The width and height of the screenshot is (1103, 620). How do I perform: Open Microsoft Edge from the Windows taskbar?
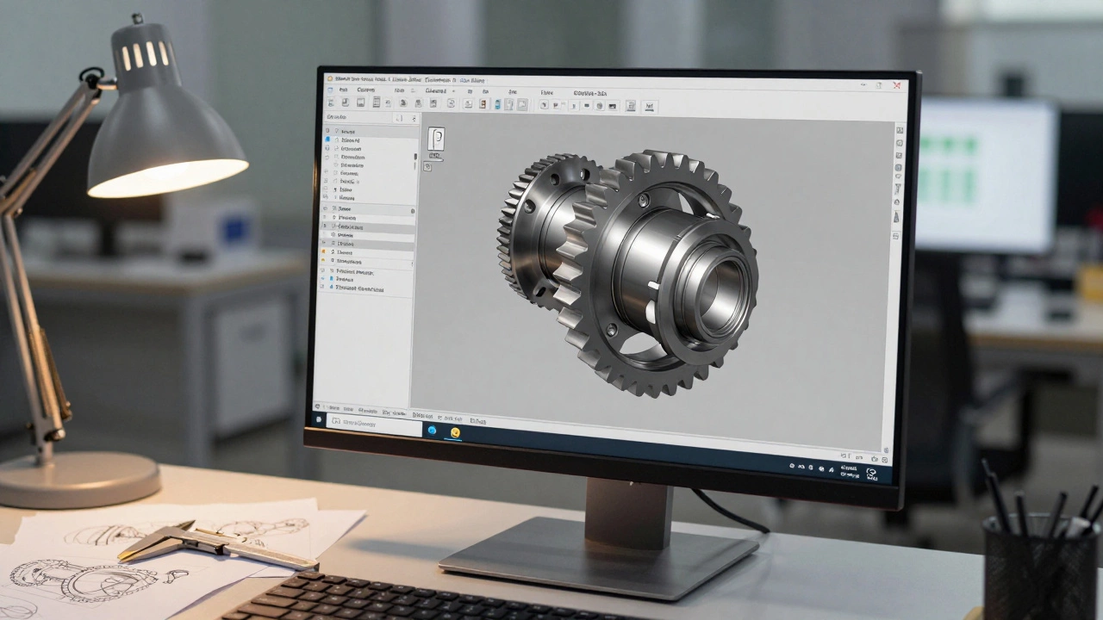(x=432, y=431)
